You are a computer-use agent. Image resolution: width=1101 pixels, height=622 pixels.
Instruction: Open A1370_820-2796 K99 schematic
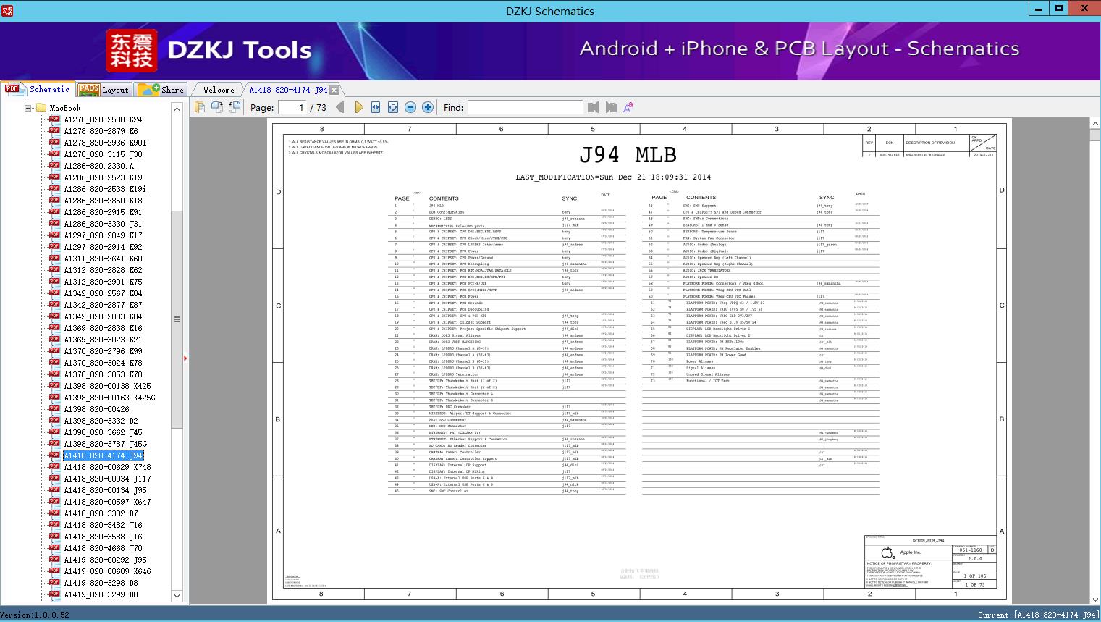pos(103,351)
